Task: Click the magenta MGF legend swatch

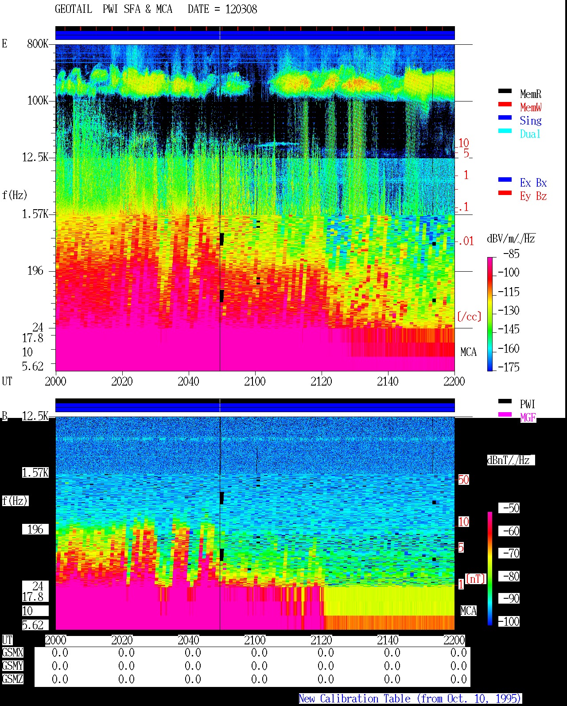Action: tap(505, 414)
